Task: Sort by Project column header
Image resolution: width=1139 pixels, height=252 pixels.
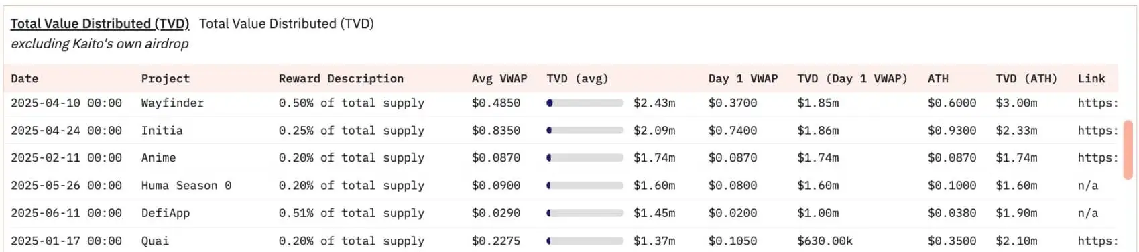Action: (166, 79)
